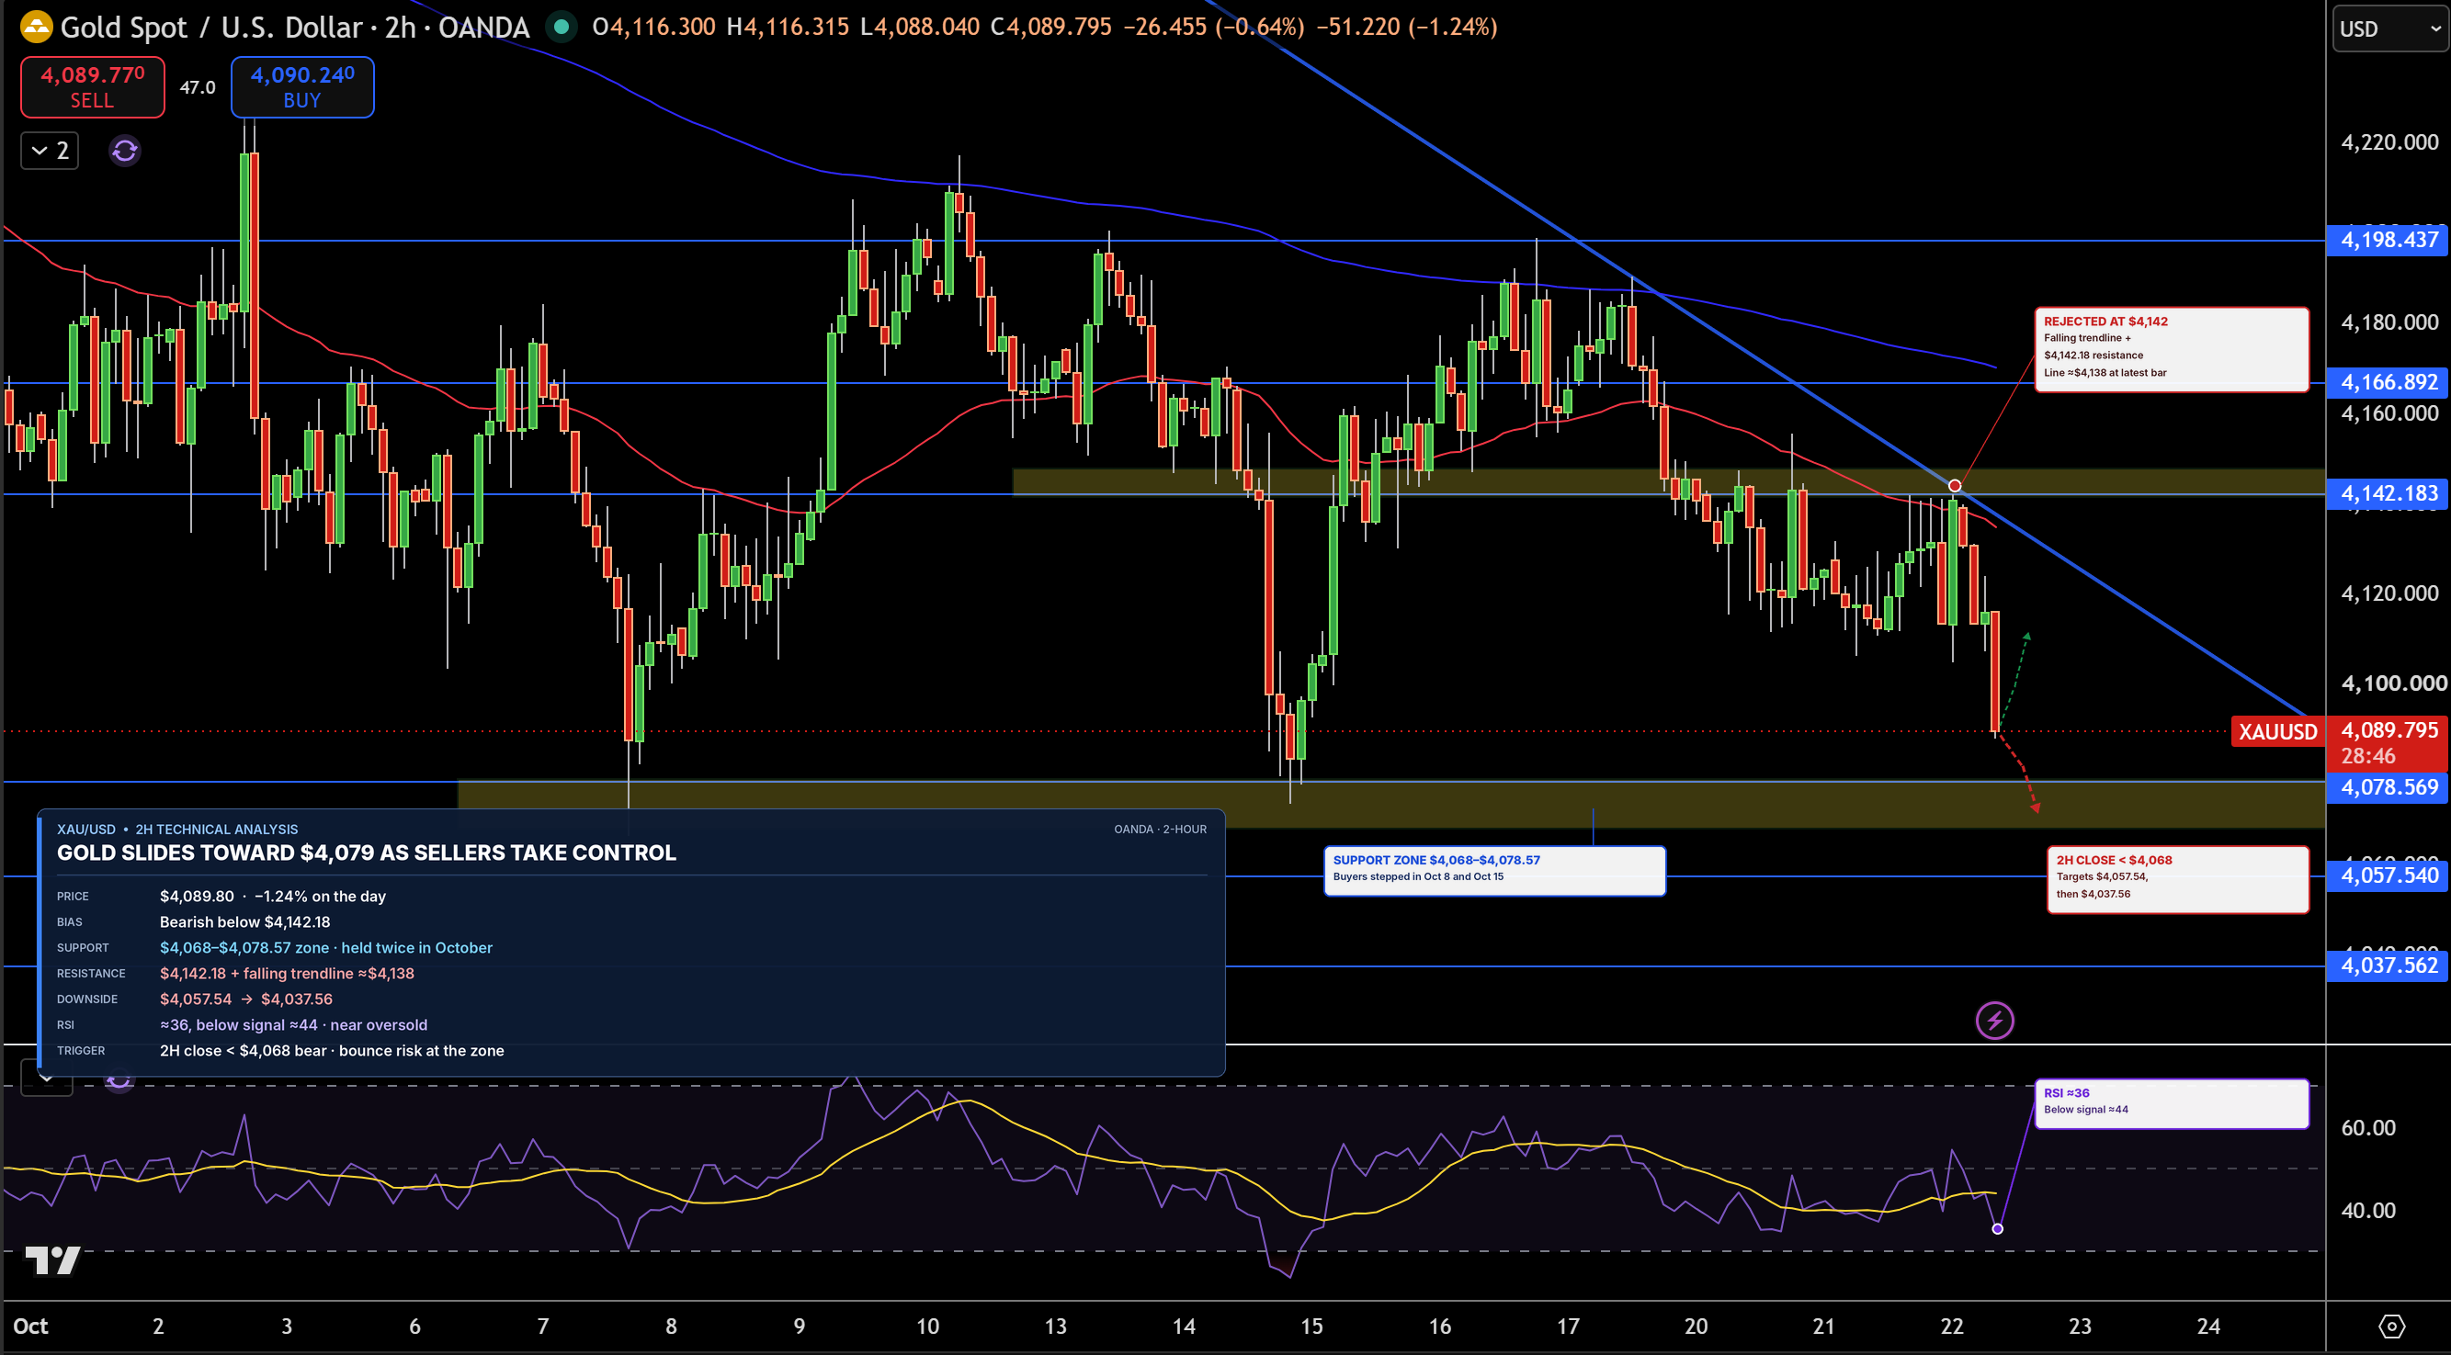
Task: Click the TradingView logo at bottom left
Action: tap(52, 1259)
